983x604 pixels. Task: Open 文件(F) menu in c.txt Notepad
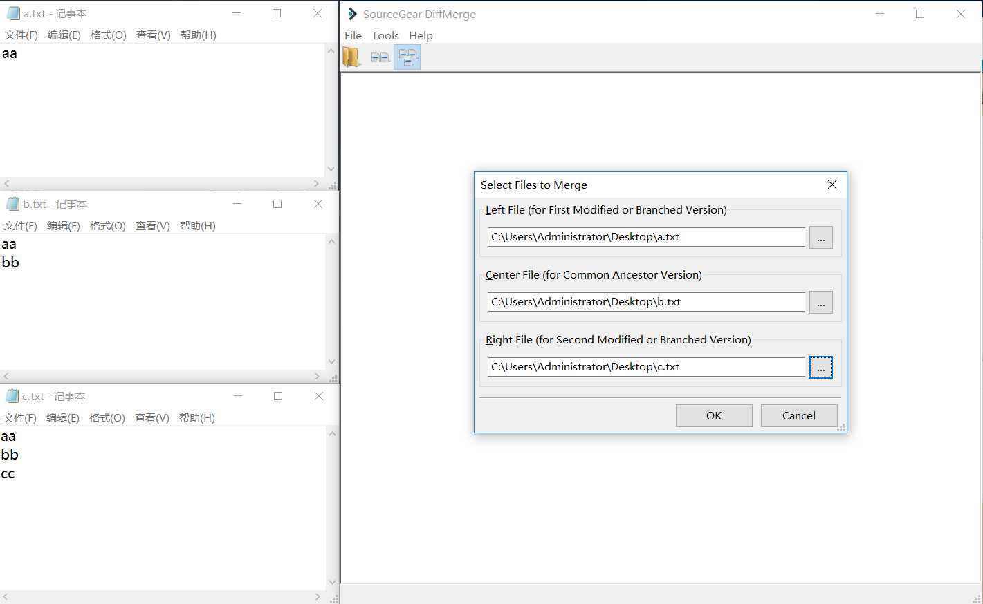20,417
